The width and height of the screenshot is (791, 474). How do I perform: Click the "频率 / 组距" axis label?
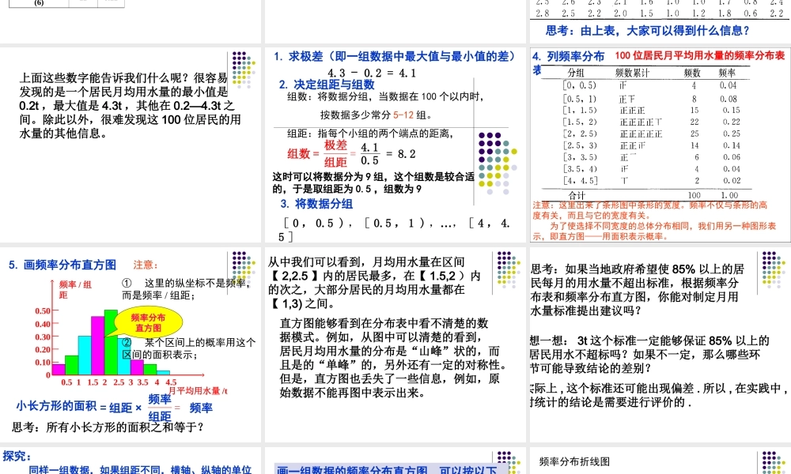[x=74, y=290]
